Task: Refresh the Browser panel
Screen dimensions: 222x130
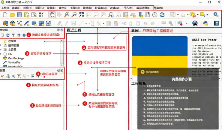Action: tap(8, 35)
